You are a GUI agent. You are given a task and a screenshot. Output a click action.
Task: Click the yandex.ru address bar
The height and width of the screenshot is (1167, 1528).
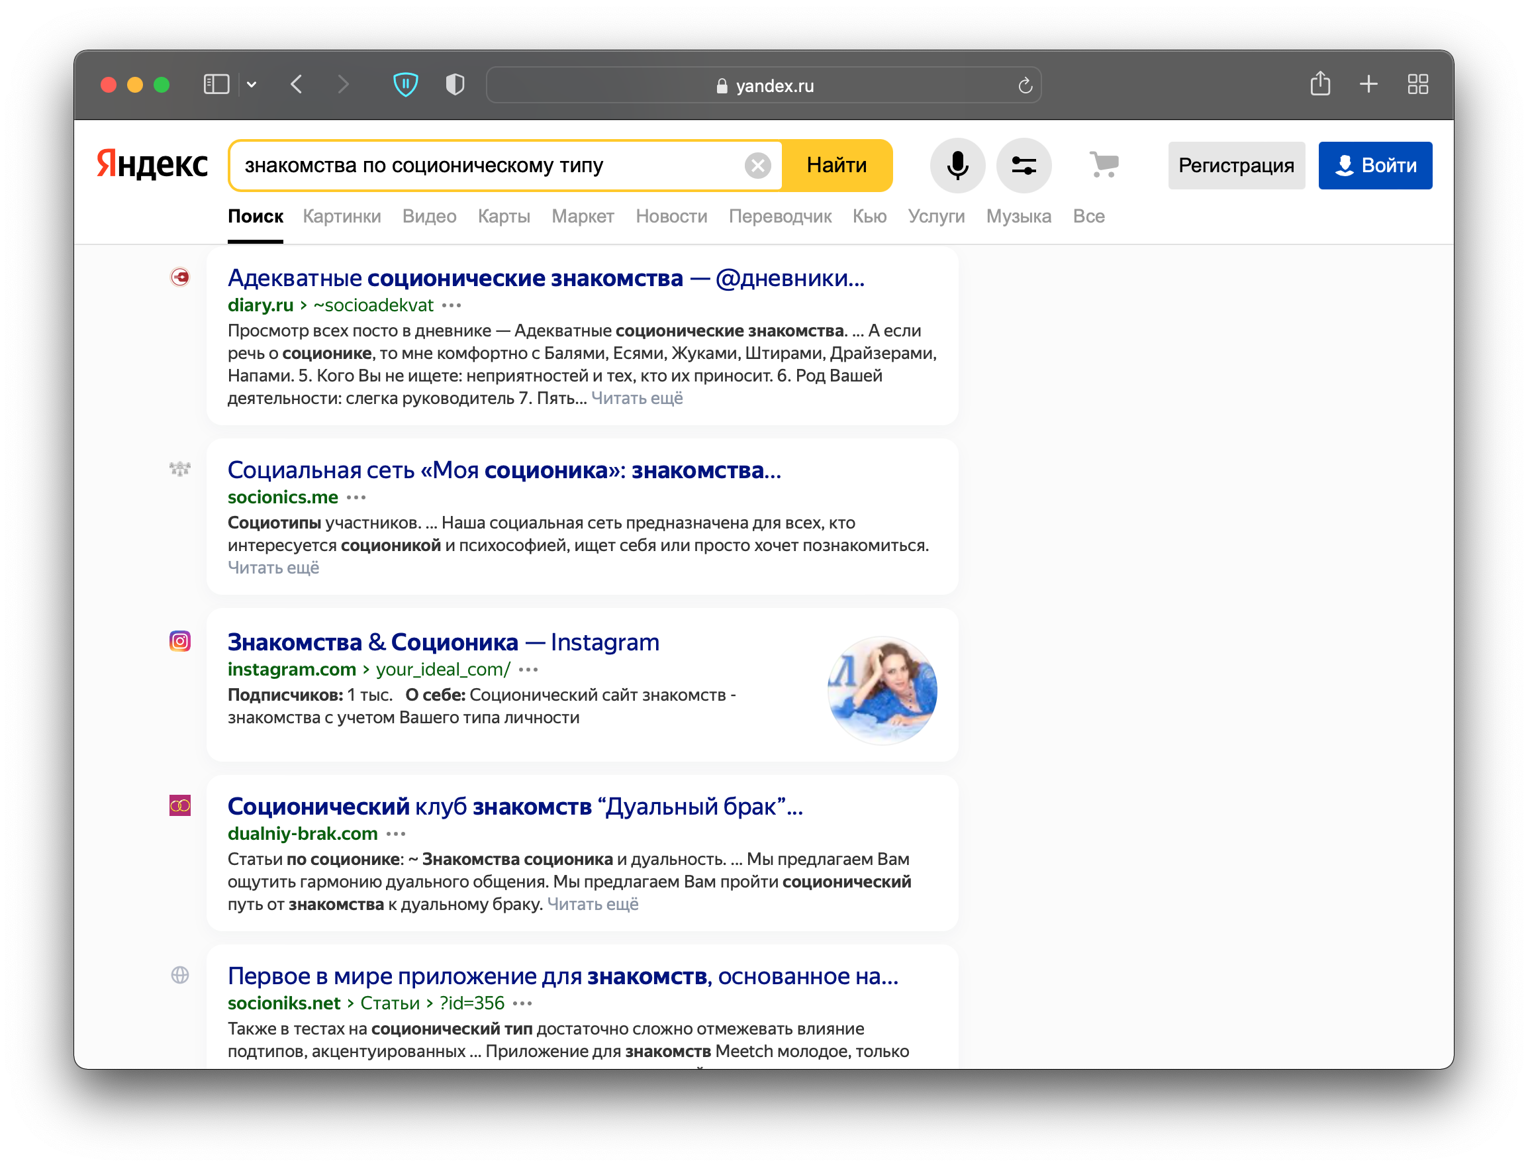tap(763, 85)
